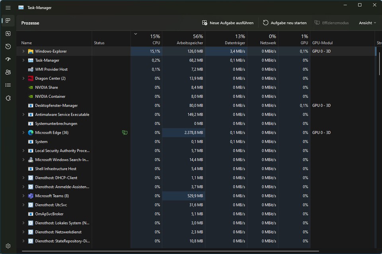Open the Performance page icon
382x254 pixels.
(x=8, y=33)
